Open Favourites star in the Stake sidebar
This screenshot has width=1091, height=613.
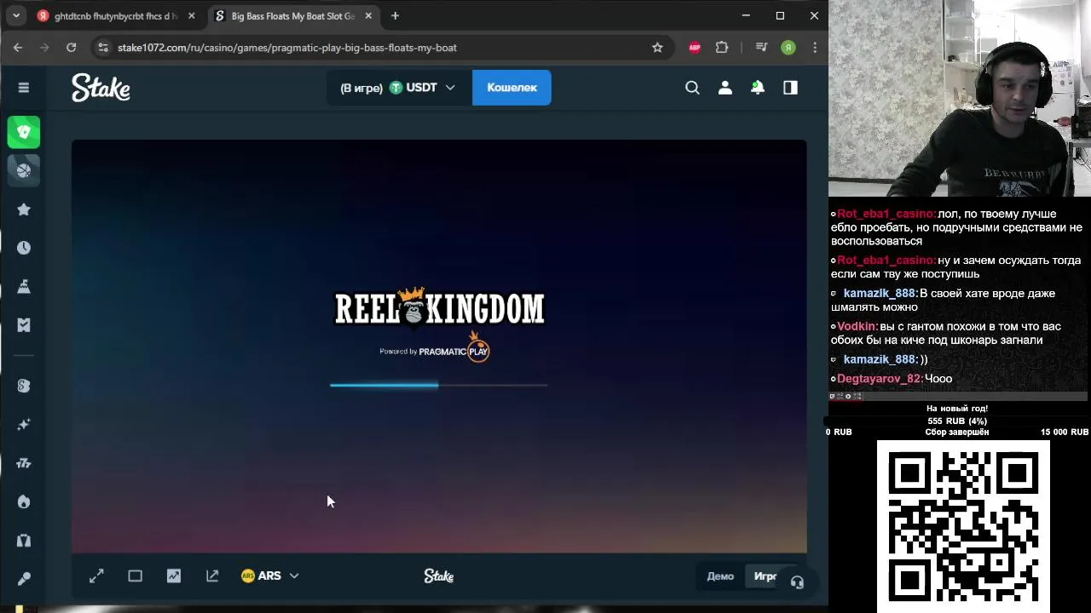tap(24, 209)
